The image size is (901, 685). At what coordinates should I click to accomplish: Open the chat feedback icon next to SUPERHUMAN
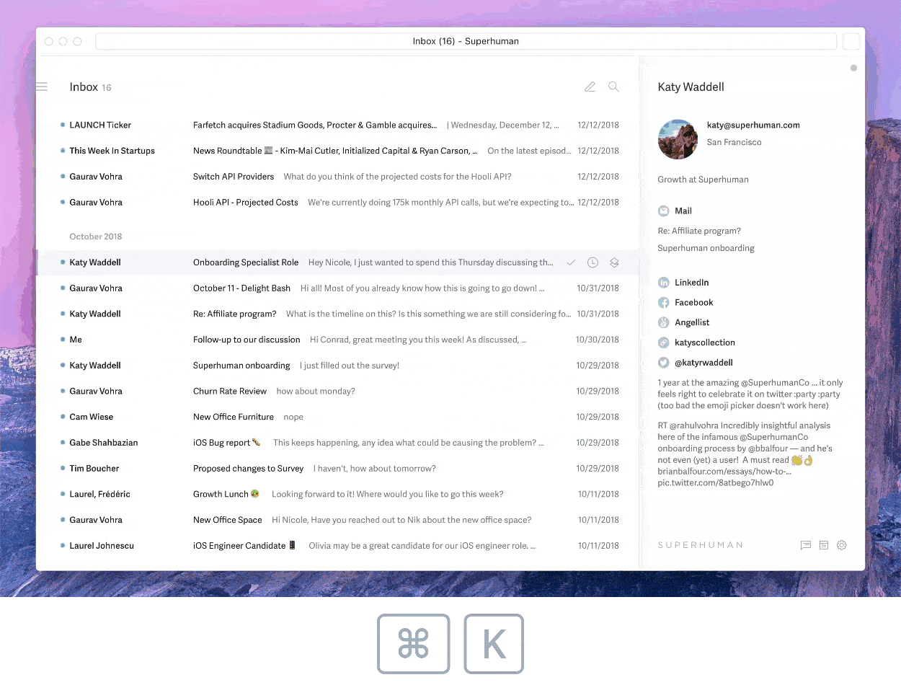pyautogui.click(x=806, y=545)
